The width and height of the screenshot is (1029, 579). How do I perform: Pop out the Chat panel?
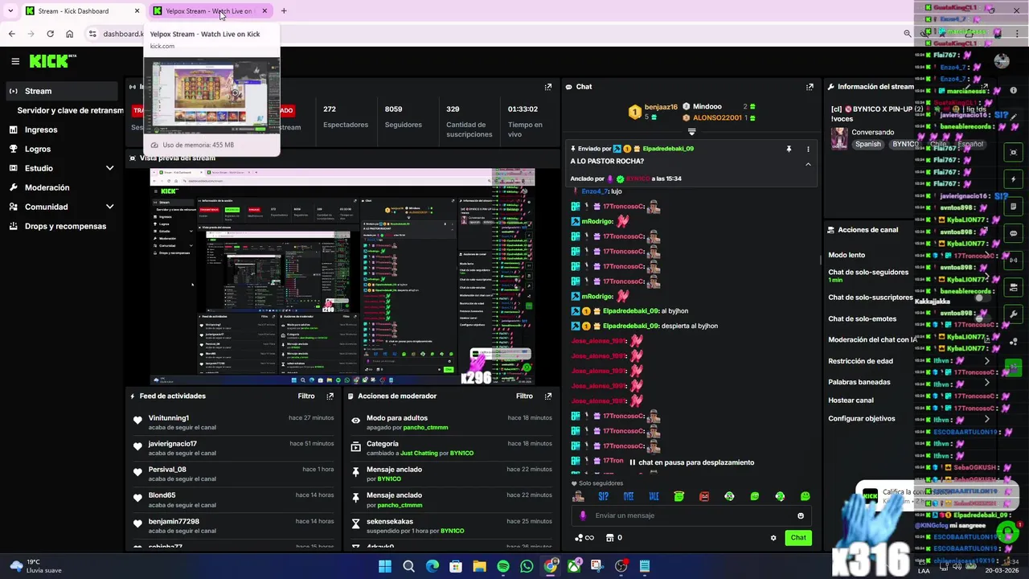coord(810,87)
